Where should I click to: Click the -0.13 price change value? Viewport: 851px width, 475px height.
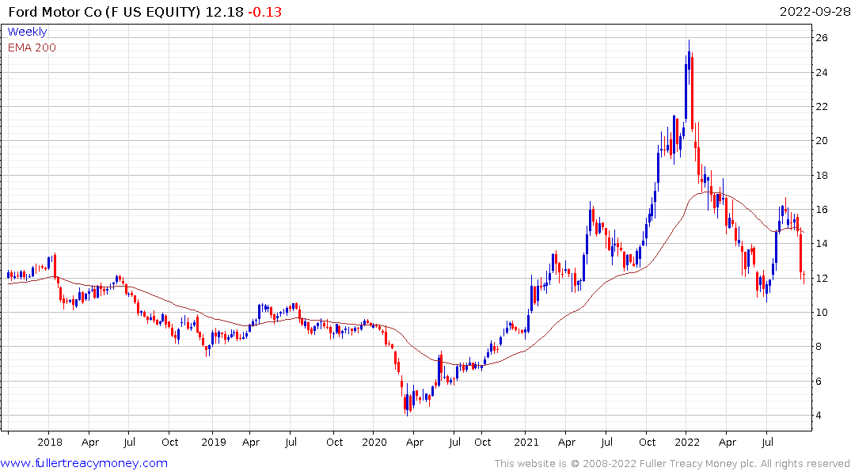[x=265, y=12]
